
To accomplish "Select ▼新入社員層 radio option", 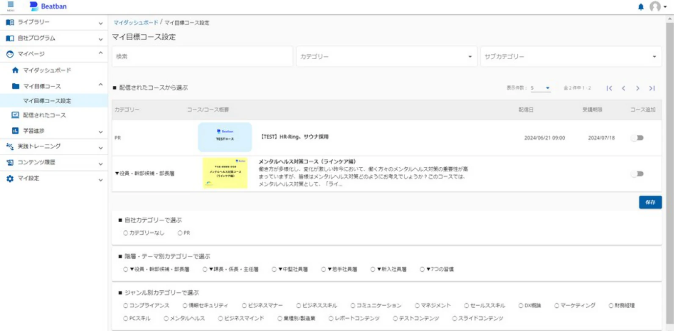I will (x=373, y=269).
